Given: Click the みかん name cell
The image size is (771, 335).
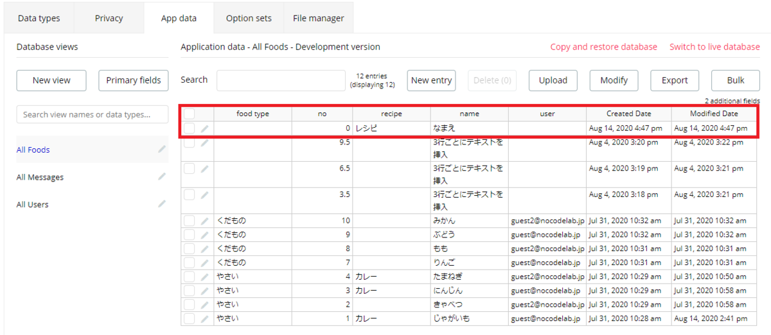Looking at the screenshot, I should click(469, 221).
